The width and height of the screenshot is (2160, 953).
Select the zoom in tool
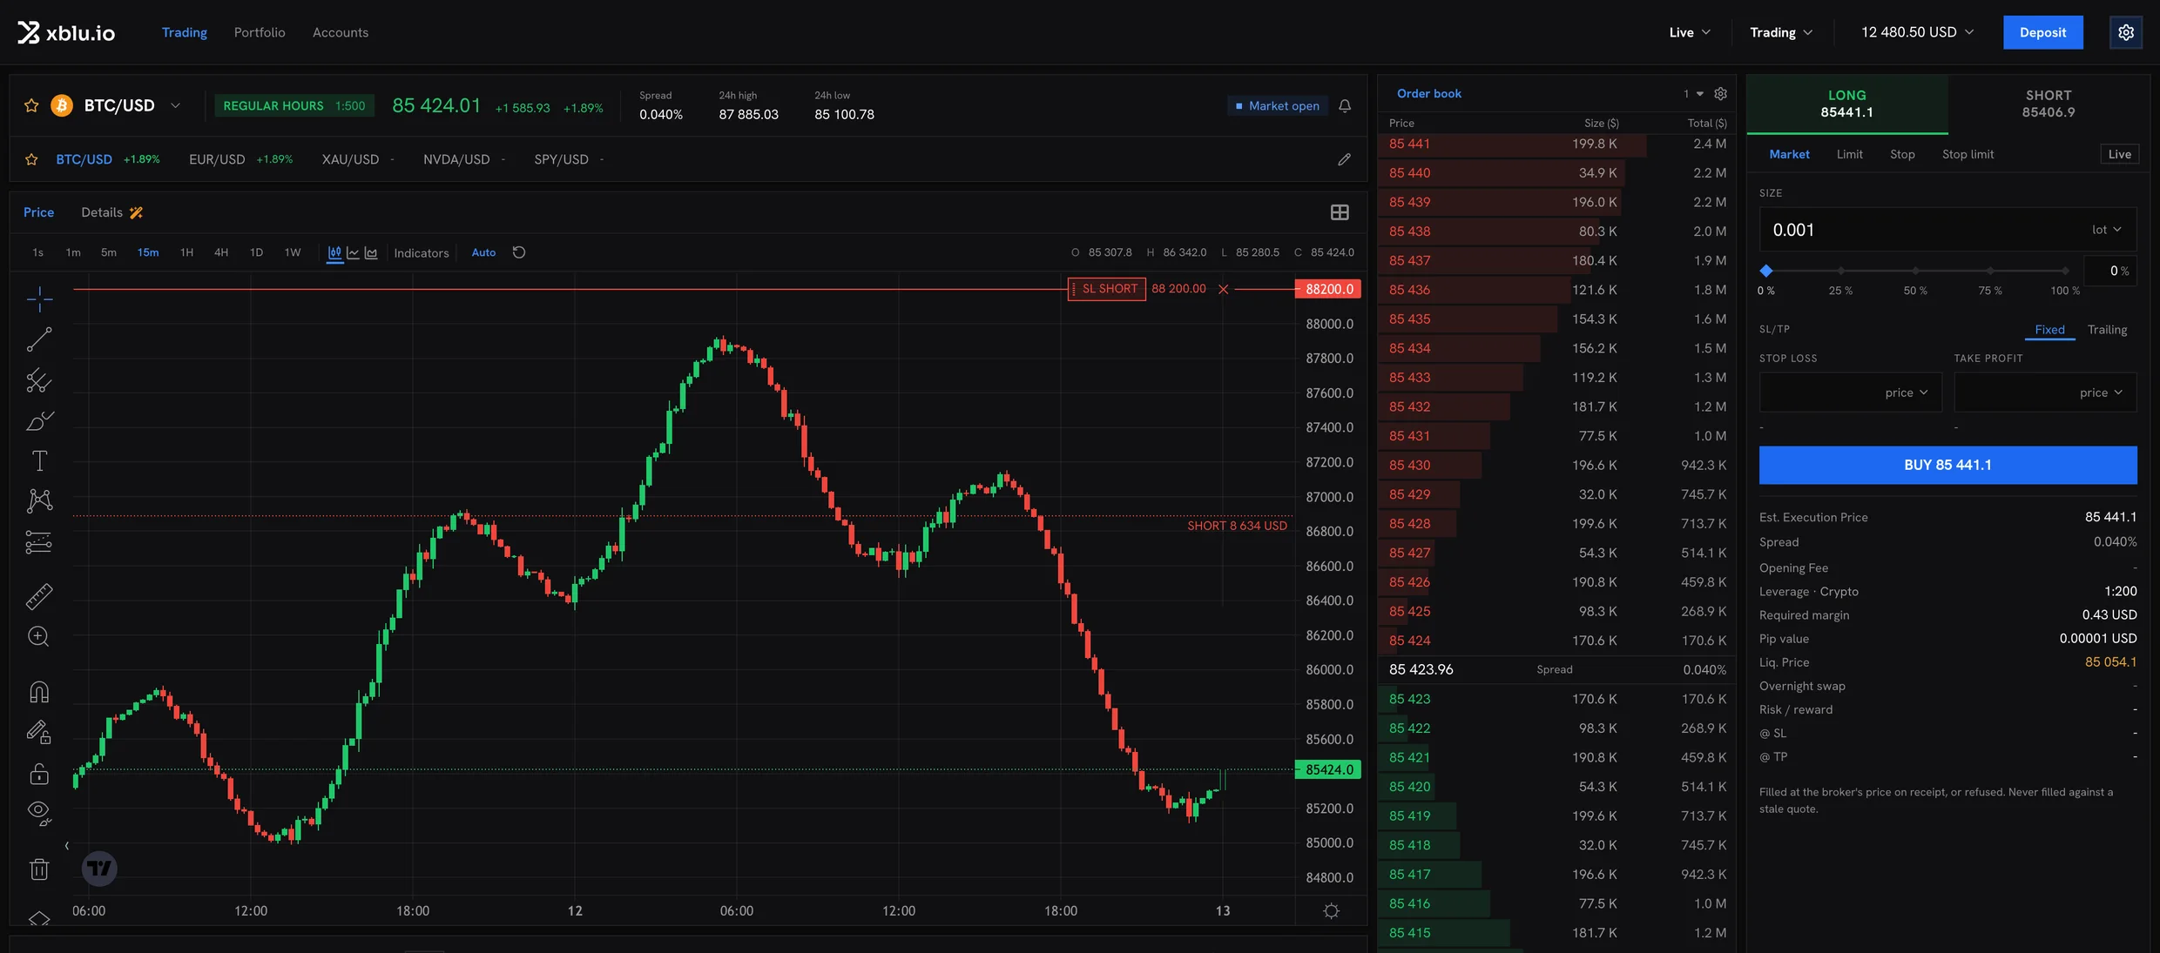[39, 636]
